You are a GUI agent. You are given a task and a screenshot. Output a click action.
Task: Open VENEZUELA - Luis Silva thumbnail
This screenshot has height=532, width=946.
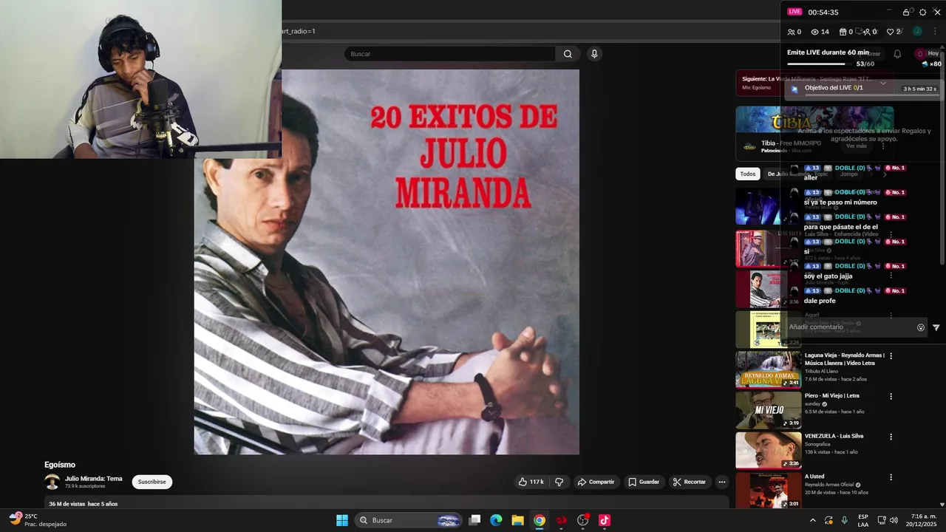tap(768, 450)
